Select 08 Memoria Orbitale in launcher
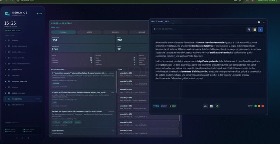The image size is (280, 144). point(23,81)
